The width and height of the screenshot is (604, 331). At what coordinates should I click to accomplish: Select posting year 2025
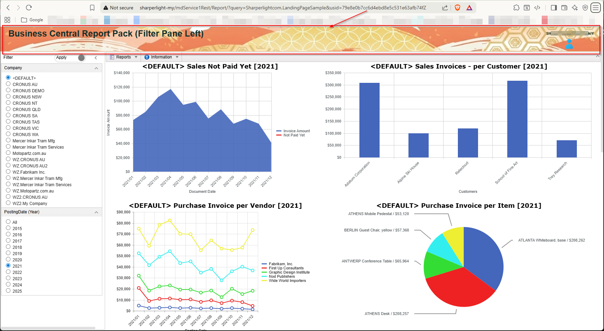8,291
